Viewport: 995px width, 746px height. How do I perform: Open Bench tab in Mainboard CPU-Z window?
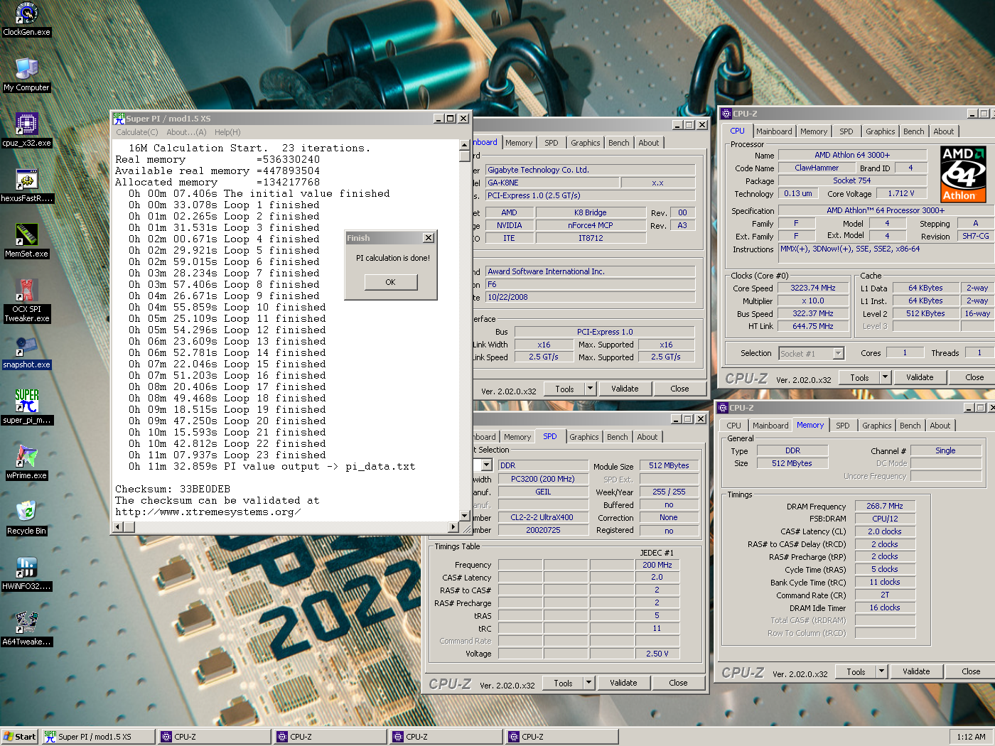coord(618,143)
